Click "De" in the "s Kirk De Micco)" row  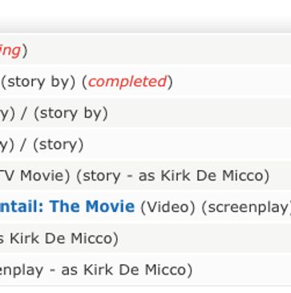click(x=53, y=238)
